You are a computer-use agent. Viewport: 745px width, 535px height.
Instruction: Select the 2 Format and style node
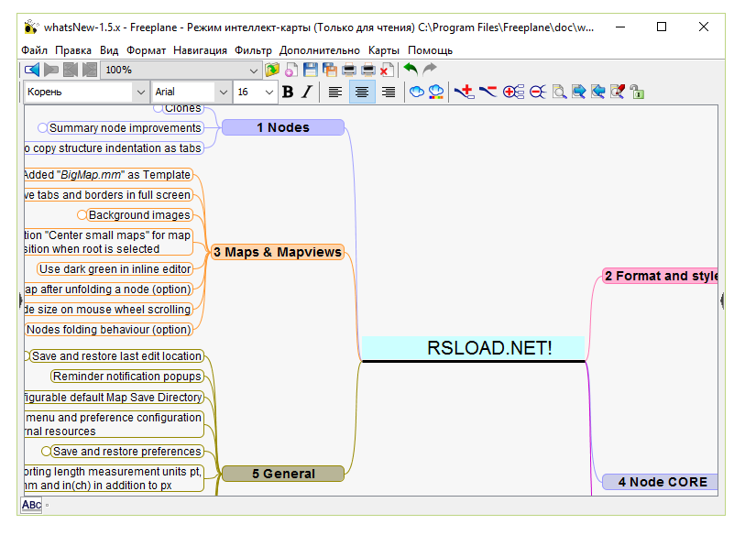pyautogui.click(x=661, y=276)
